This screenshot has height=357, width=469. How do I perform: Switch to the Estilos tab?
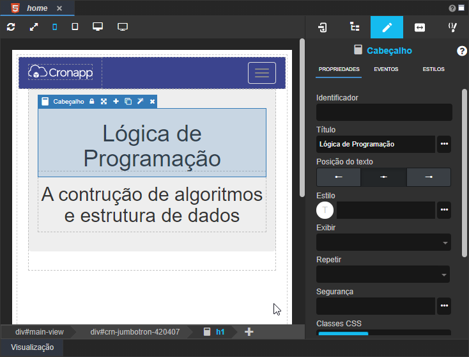(433, 70)
